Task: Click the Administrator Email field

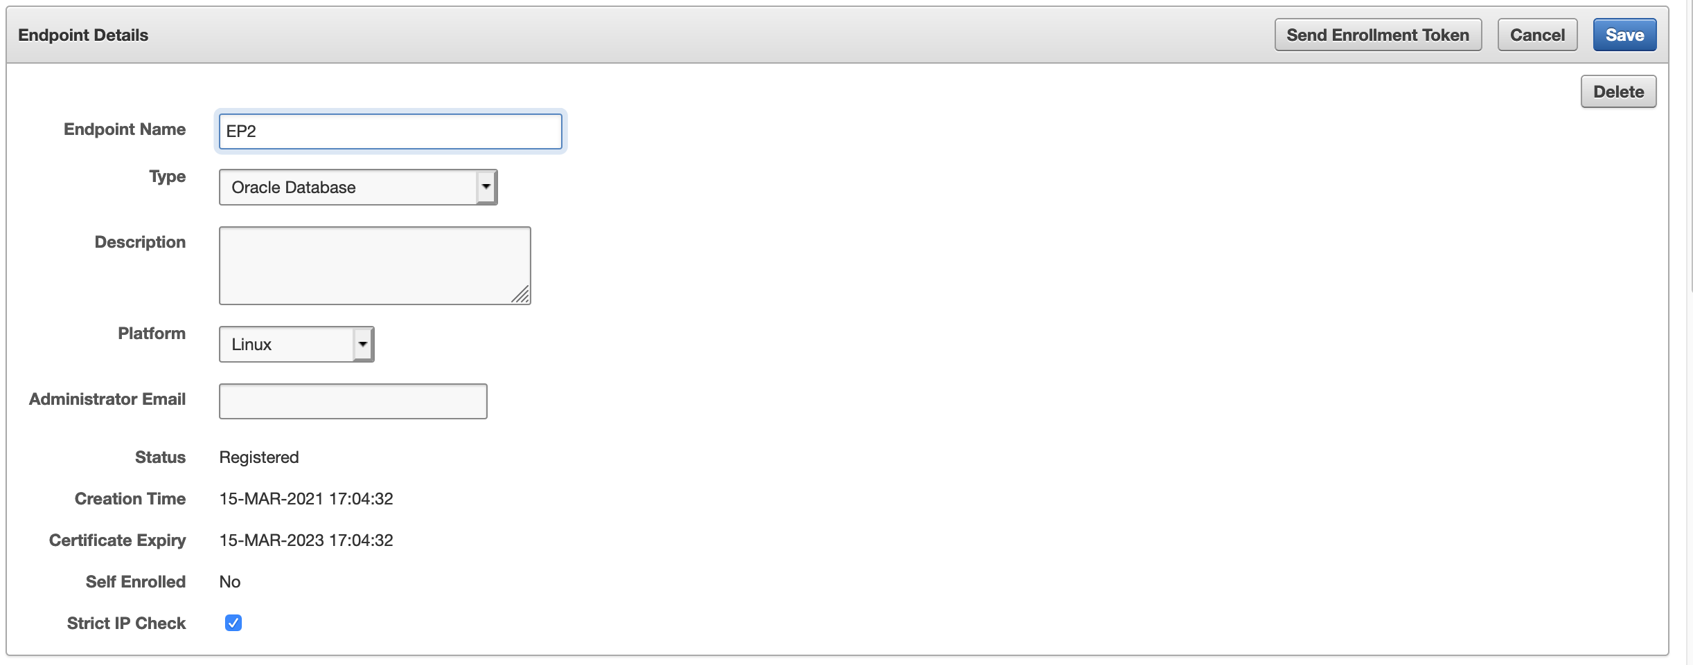Action: click(353, 401)
